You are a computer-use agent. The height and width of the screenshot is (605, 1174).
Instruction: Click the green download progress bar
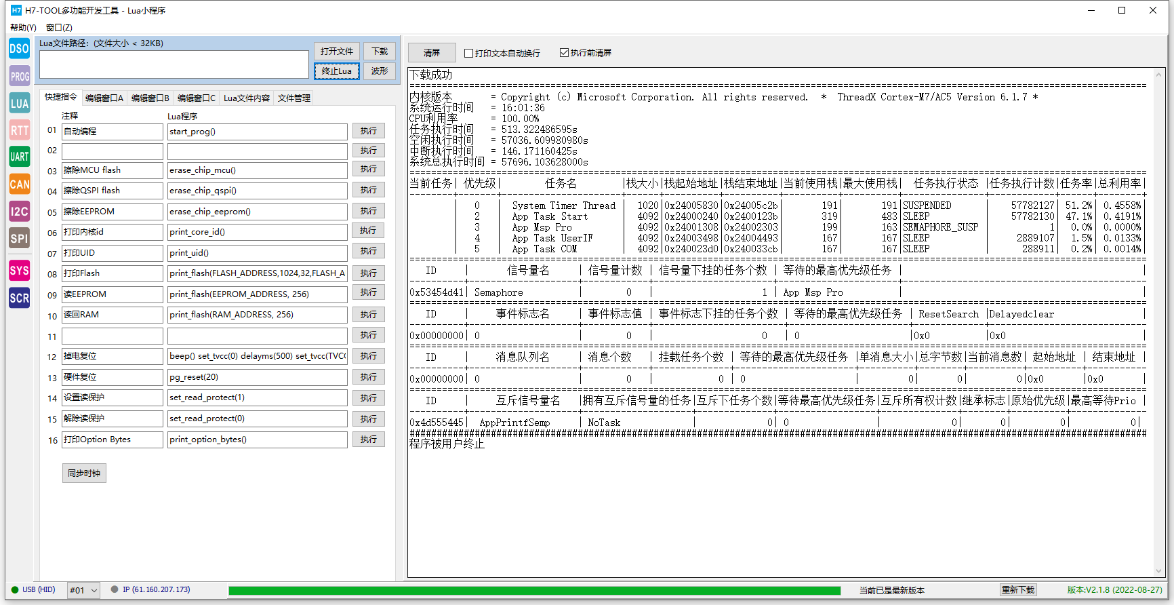534,591
